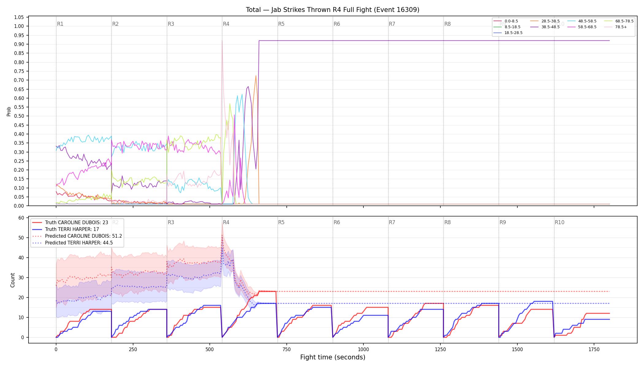Click the R7 round marker in Prob chart

pyautogui.click(x=392, y=24)
